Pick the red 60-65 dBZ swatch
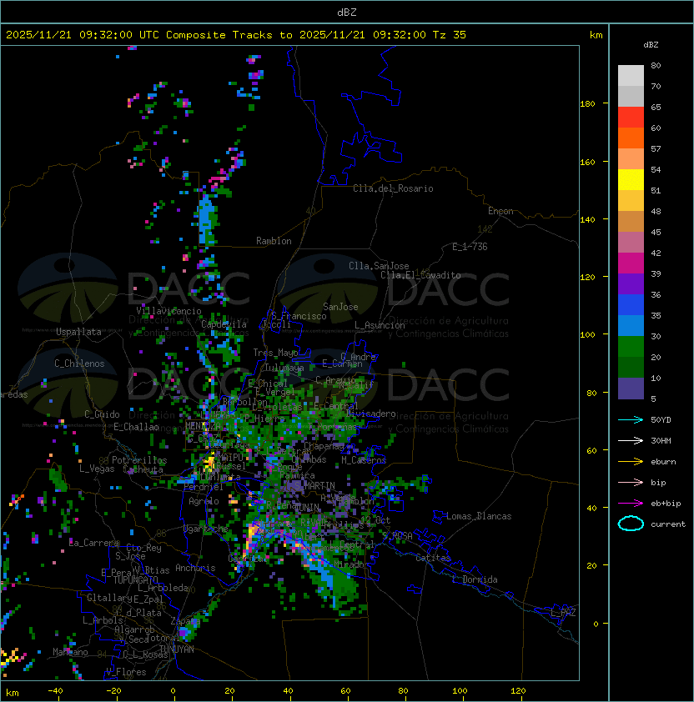694x702 pixels. [631, 118]
